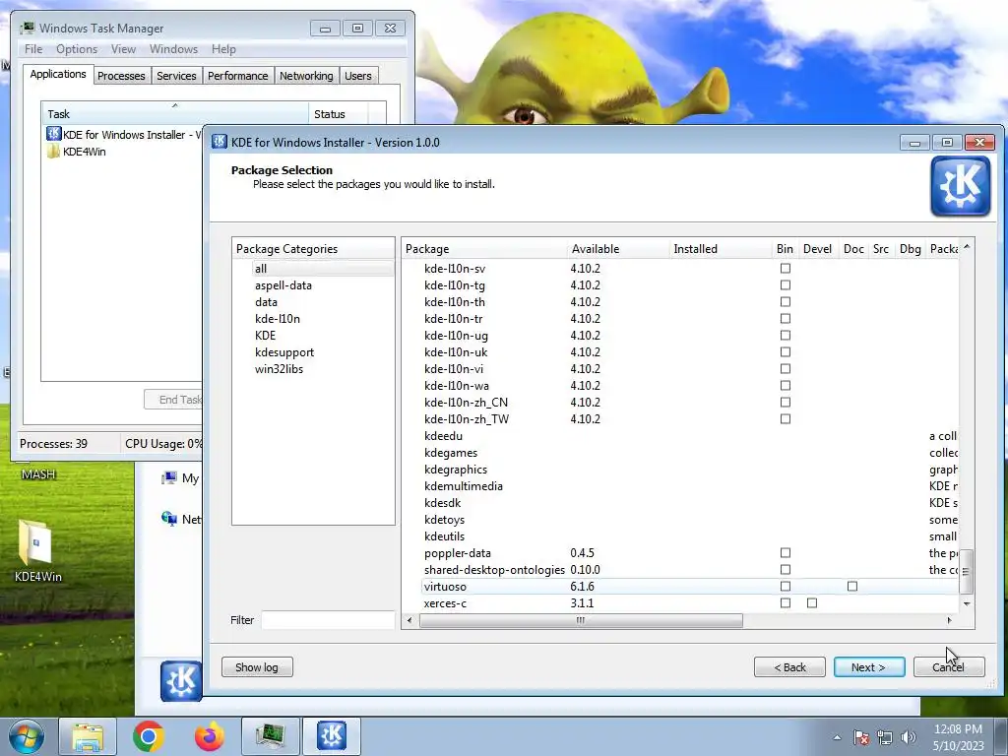Click KDE4Win folder icon in Task Manager list
Viewport: 1008px width, 756px height.
point(54,151)
